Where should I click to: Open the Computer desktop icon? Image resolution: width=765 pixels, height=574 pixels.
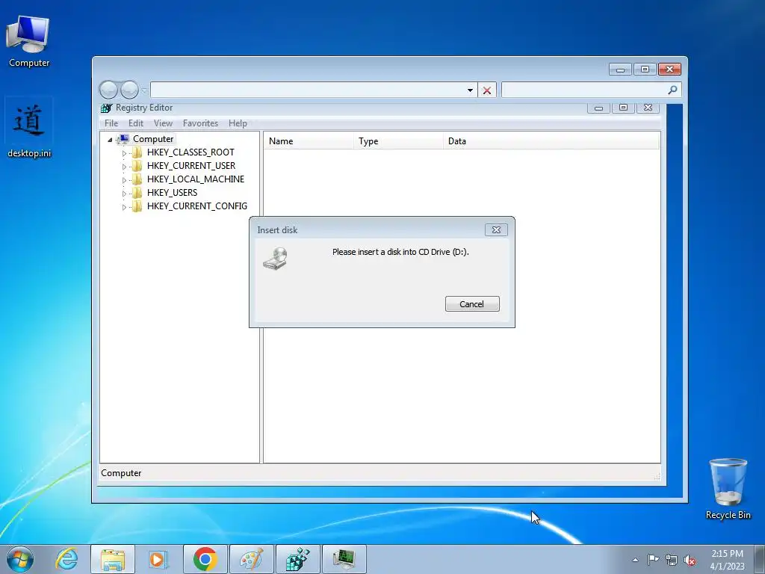28,42
